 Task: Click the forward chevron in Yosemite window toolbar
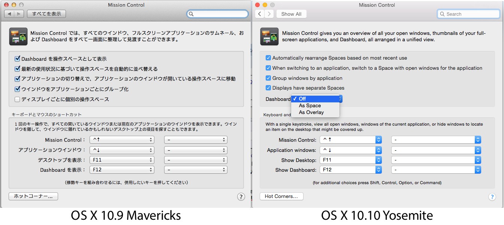click(269, 14)
